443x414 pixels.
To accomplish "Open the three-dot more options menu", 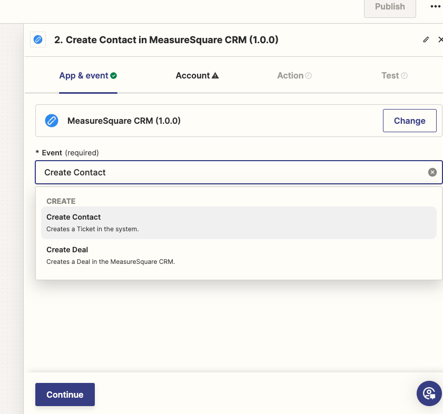I will point(435,7).
